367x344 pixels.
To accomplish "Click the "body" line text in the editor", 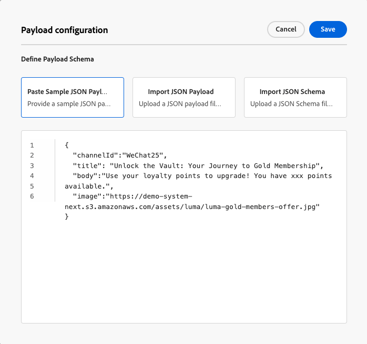I will (x=202, y=176).
